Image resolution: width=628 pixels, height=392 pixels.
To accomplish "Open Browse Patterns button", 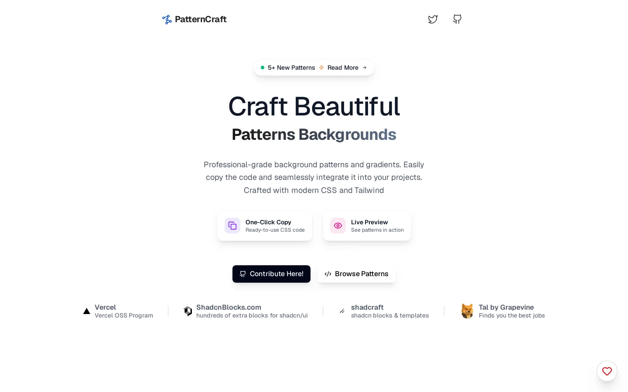I will [356, 274].
